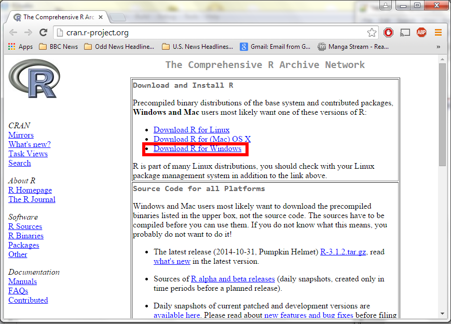
Task: Show more bookmarks with the double chevron
Action: tap(438, 47)
